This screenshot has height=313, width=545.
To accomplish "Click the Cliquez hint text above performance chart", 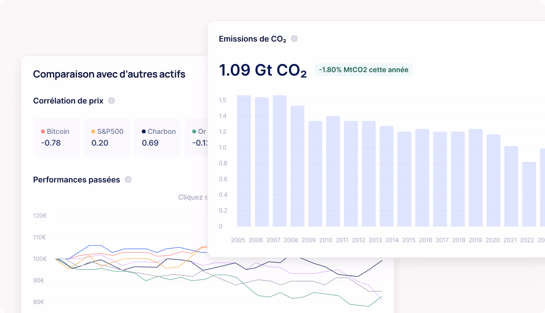I will (193, 197).
